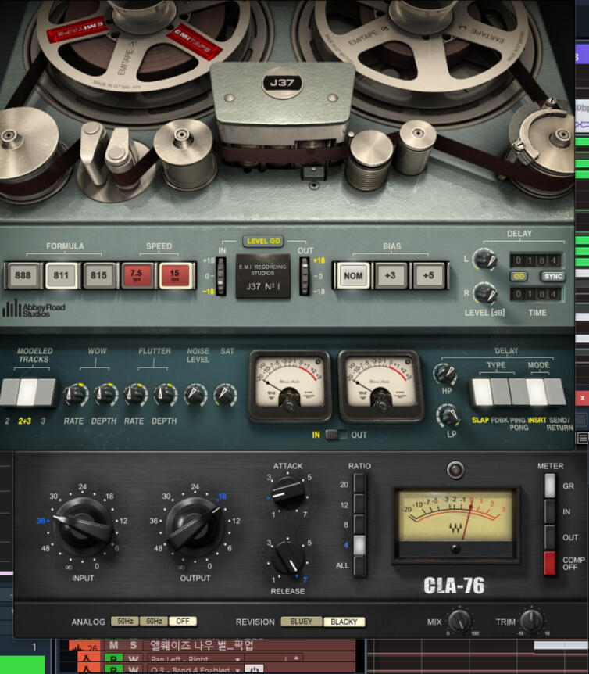589x674 pixels.
Task: Select the 15 ips tape speed
Action: (x=175, y=275)
